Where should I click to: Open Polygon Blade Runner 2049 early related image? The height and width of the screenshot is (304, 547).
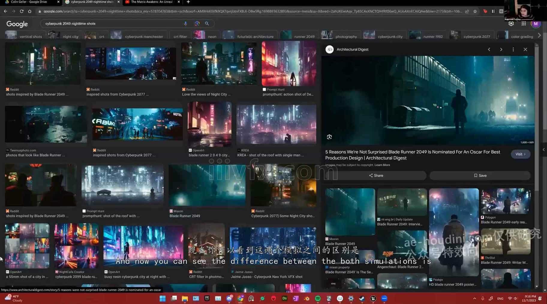[505, 201]
